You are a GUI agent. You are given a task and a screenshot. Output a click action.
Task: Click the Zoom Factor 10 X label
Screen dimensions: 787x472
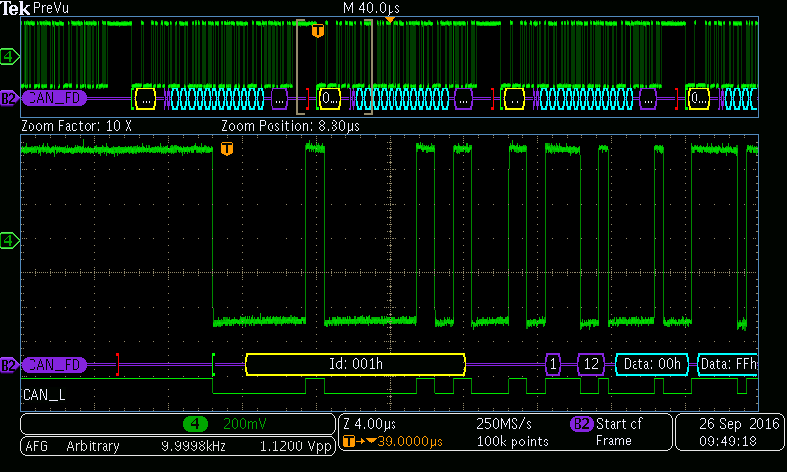click(77, 127)
